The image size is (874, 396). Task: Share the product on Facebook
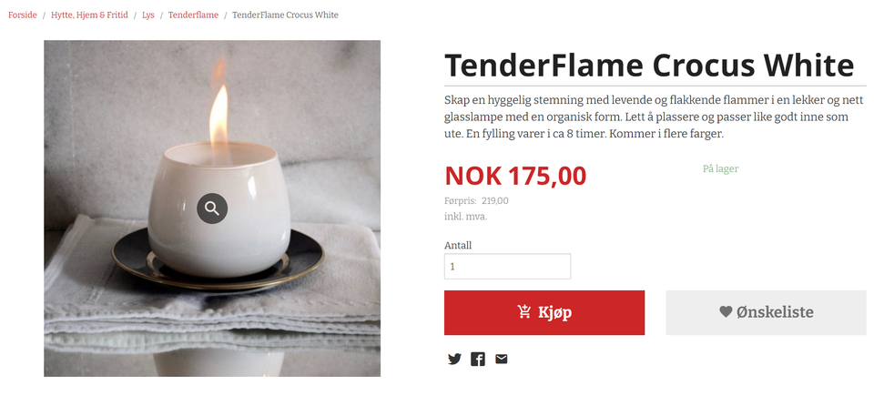click(478, 360)
